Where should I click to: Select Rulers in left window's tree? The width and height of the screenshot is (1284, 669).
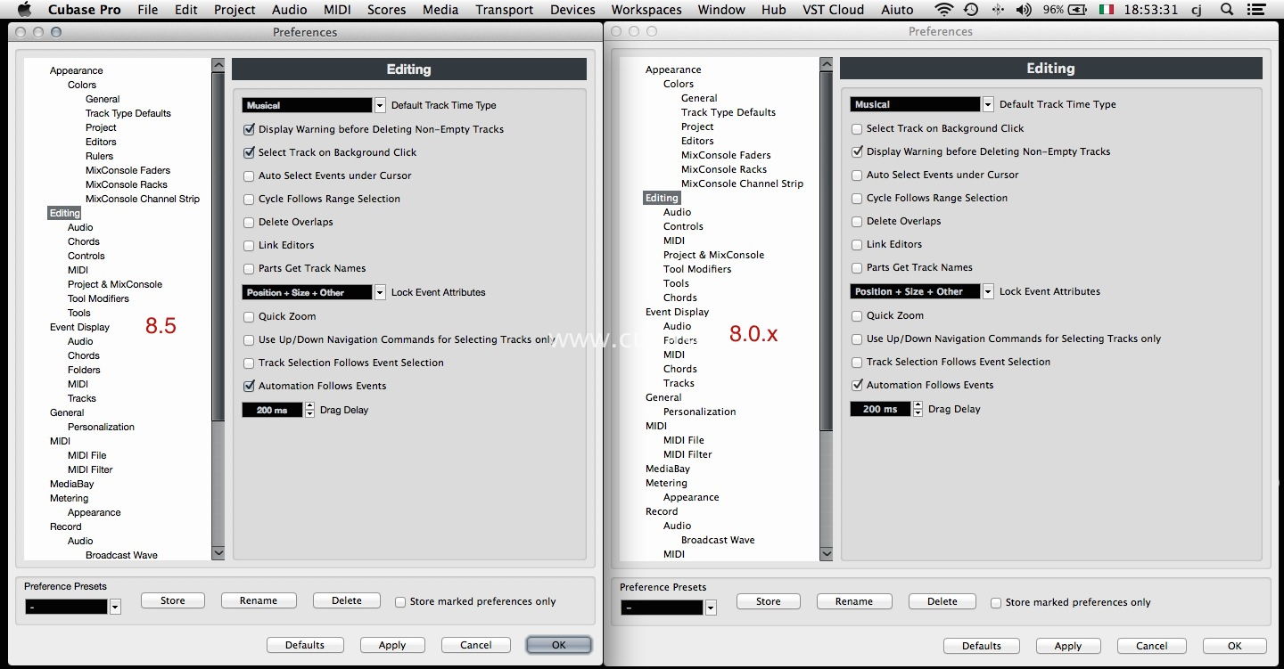pyautogui.click(x=99, y=156)
